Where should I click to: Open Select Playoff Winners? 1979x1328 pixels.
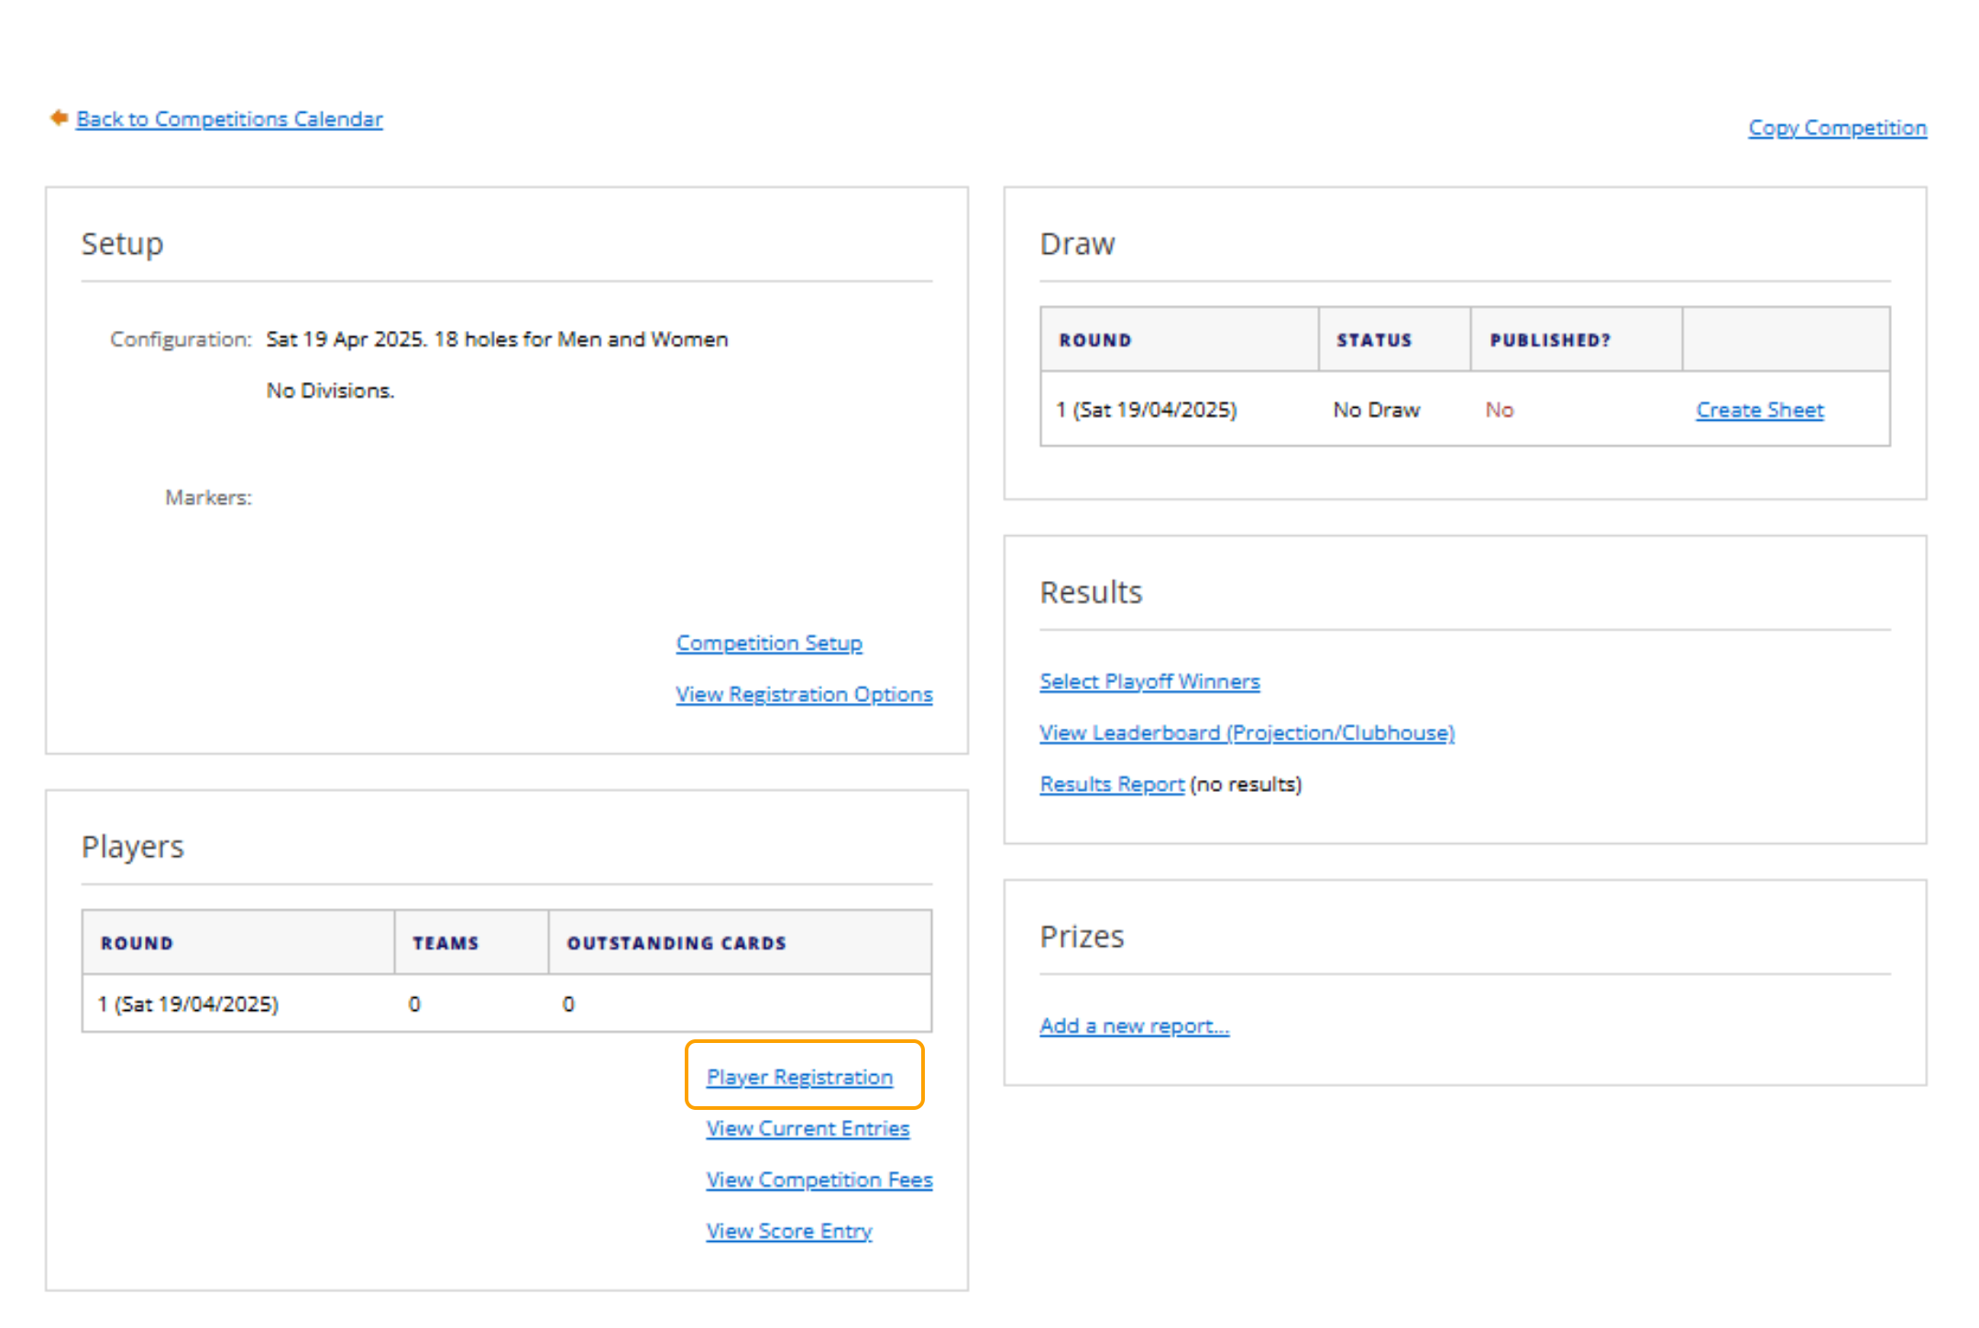coord(1149,682)
